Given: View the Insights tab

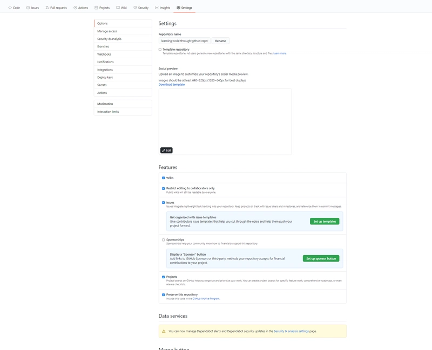Looking at the screenshot, I should coord(163,8).
